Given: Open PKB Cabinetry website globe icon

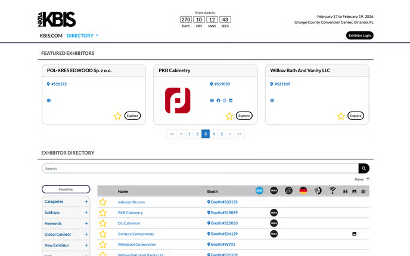Looking at the screenshot, I should tap(212, 100).
